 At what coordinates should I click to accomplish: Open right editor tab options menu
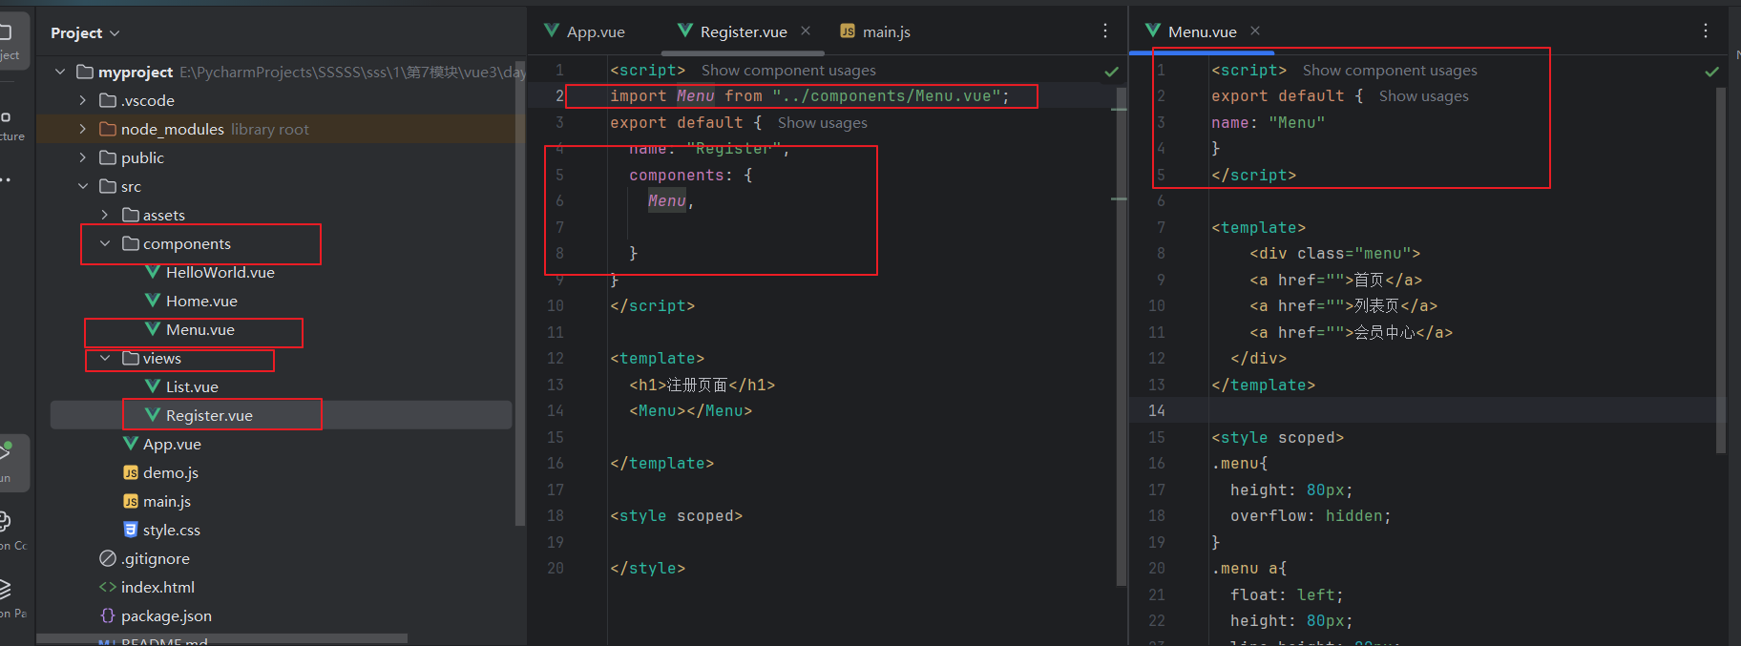(x=1706, y=31)
